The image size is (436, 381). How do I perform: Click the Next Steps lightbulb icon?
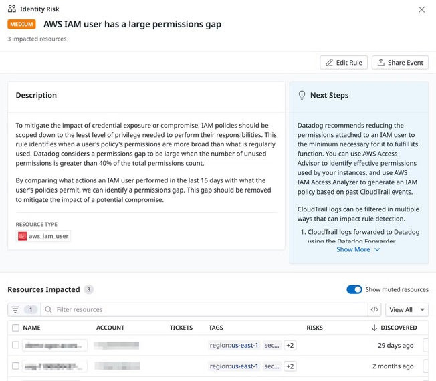[x=302, y=96]
